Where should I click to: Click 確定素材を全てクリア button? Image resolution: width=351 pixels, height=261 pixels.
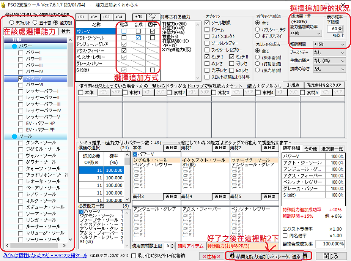(324, 85)
